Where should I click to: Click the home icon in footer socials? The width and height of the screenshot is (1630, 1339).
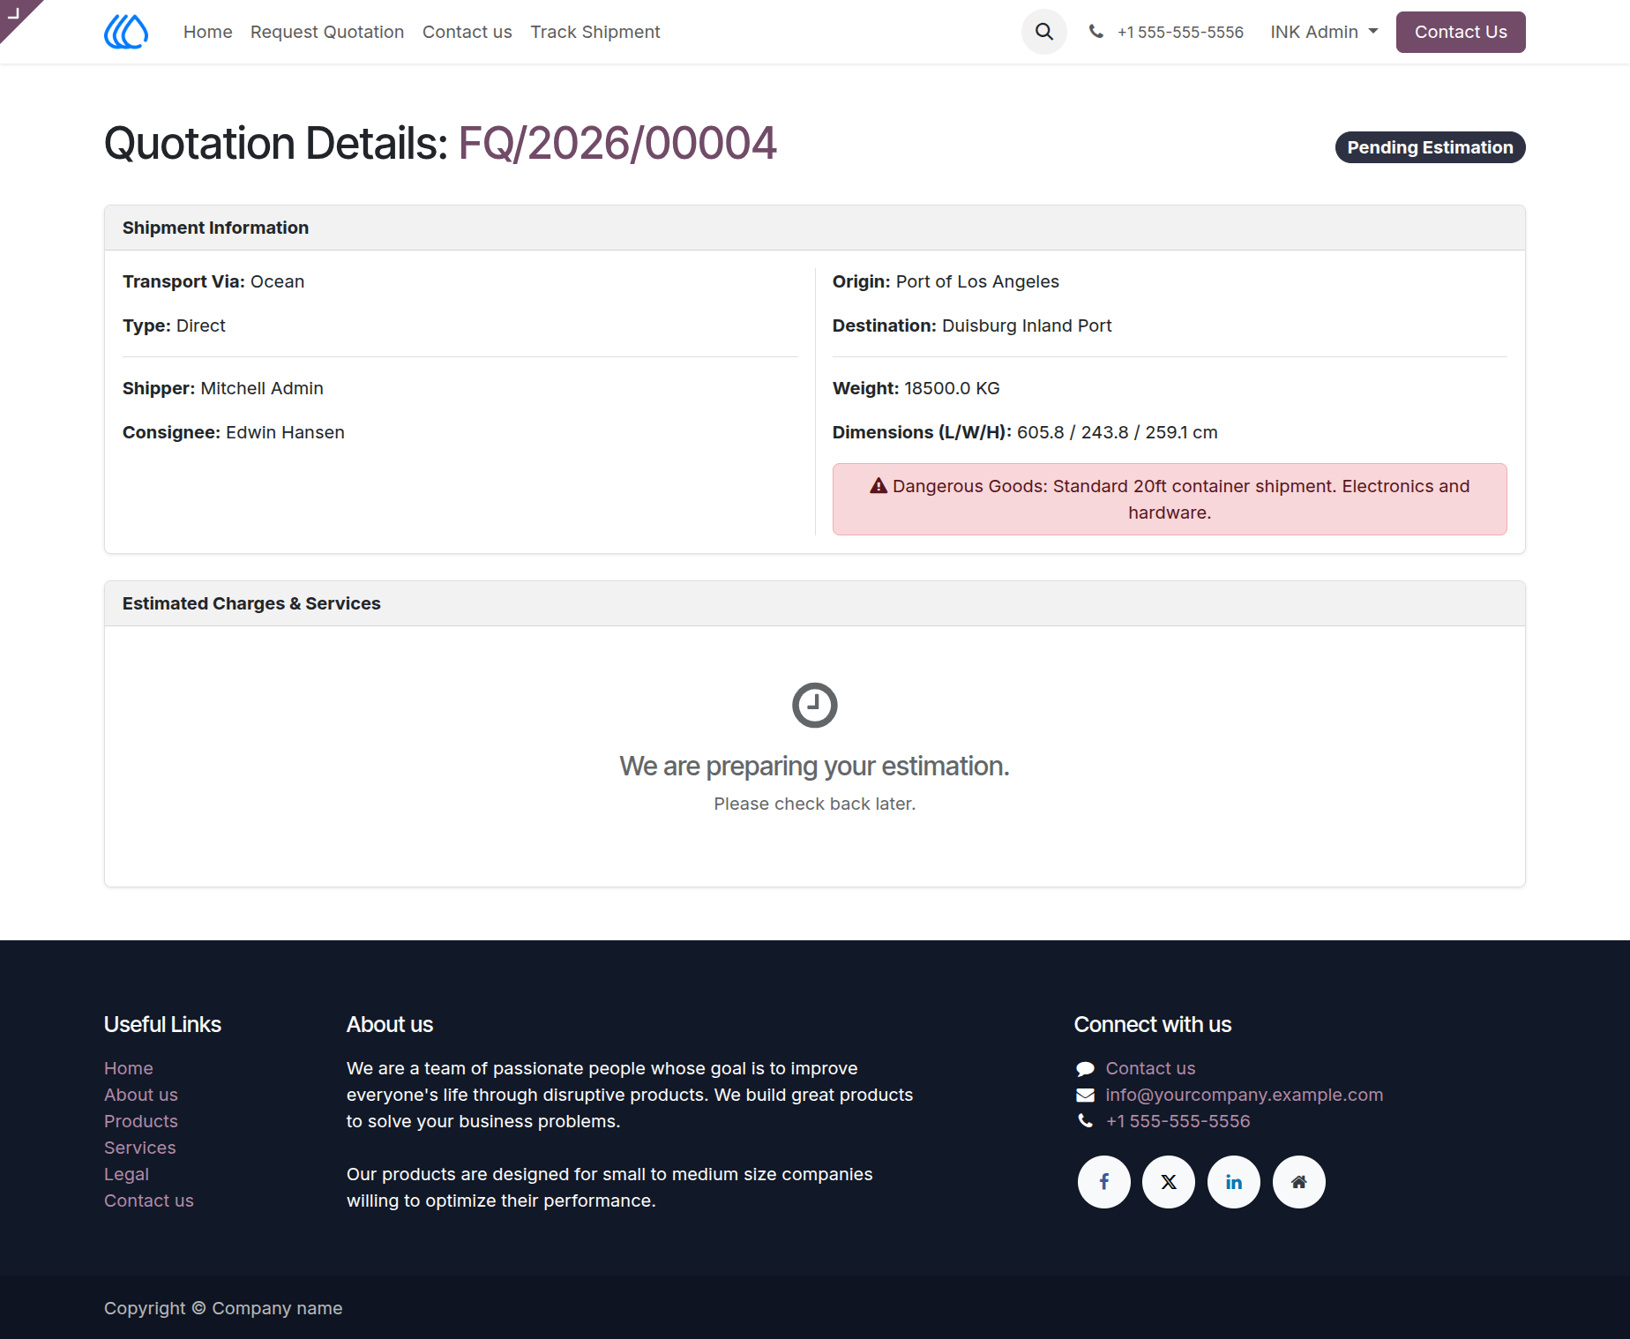(x=1299, y=1182)
